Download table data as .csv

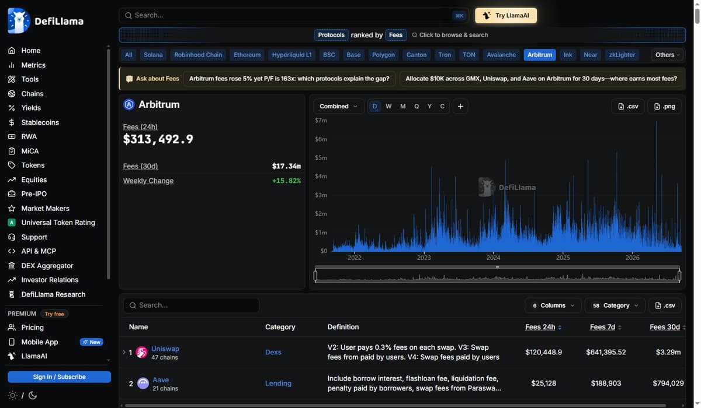coord(665,305)
